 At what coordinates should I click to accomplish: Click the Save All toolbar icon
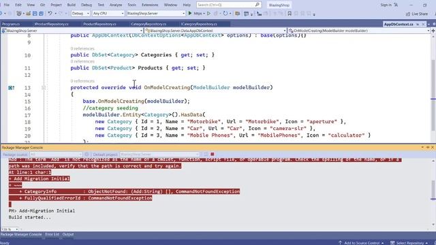(x=41, y=14)
